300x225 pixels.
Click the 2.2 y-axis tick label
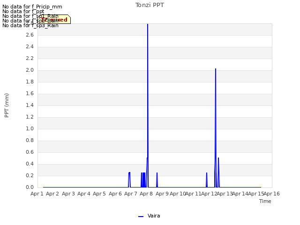coord(30,58)
